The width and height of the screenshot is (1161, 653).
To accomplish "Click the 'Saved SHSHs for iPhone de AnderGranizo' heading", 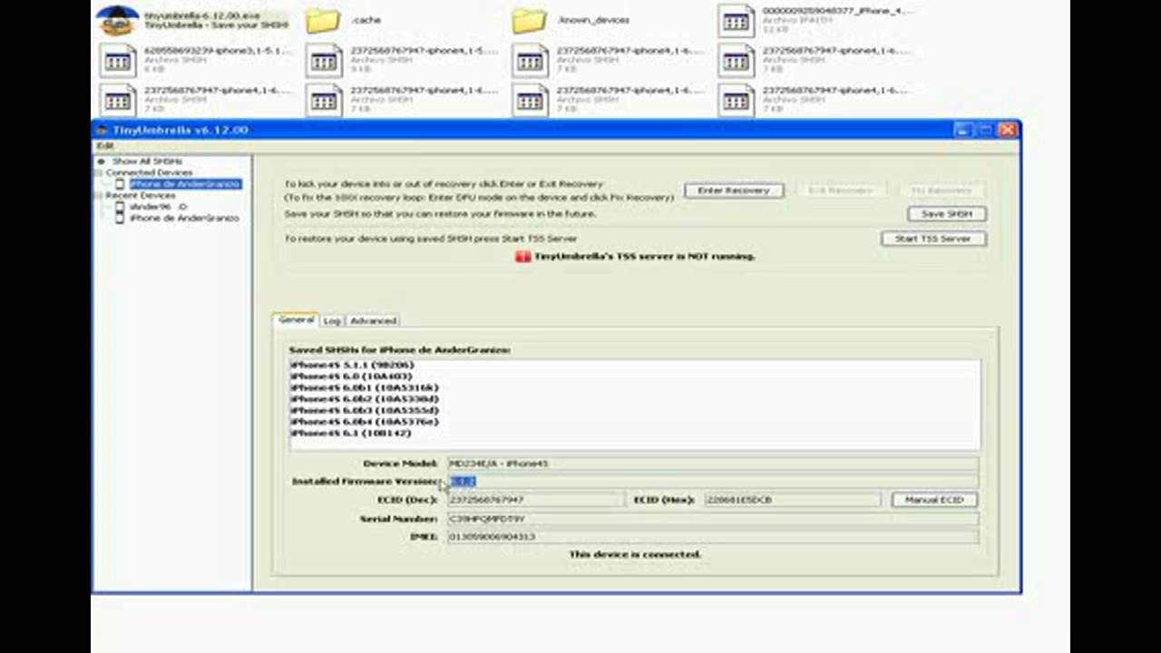I will [399, 349].
